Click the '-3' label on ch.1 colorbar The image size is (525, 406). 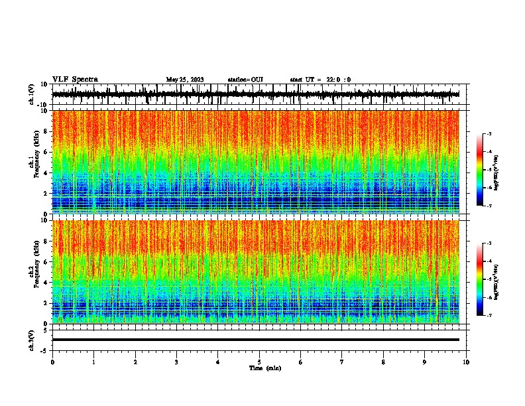(x=489, y=133)
